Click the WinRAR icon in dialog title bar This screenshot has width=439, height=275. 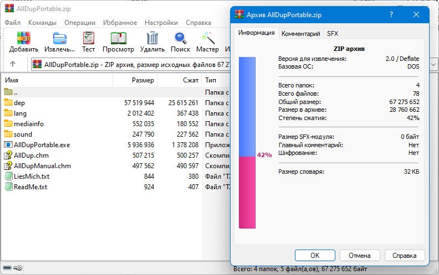coord(239,14)
